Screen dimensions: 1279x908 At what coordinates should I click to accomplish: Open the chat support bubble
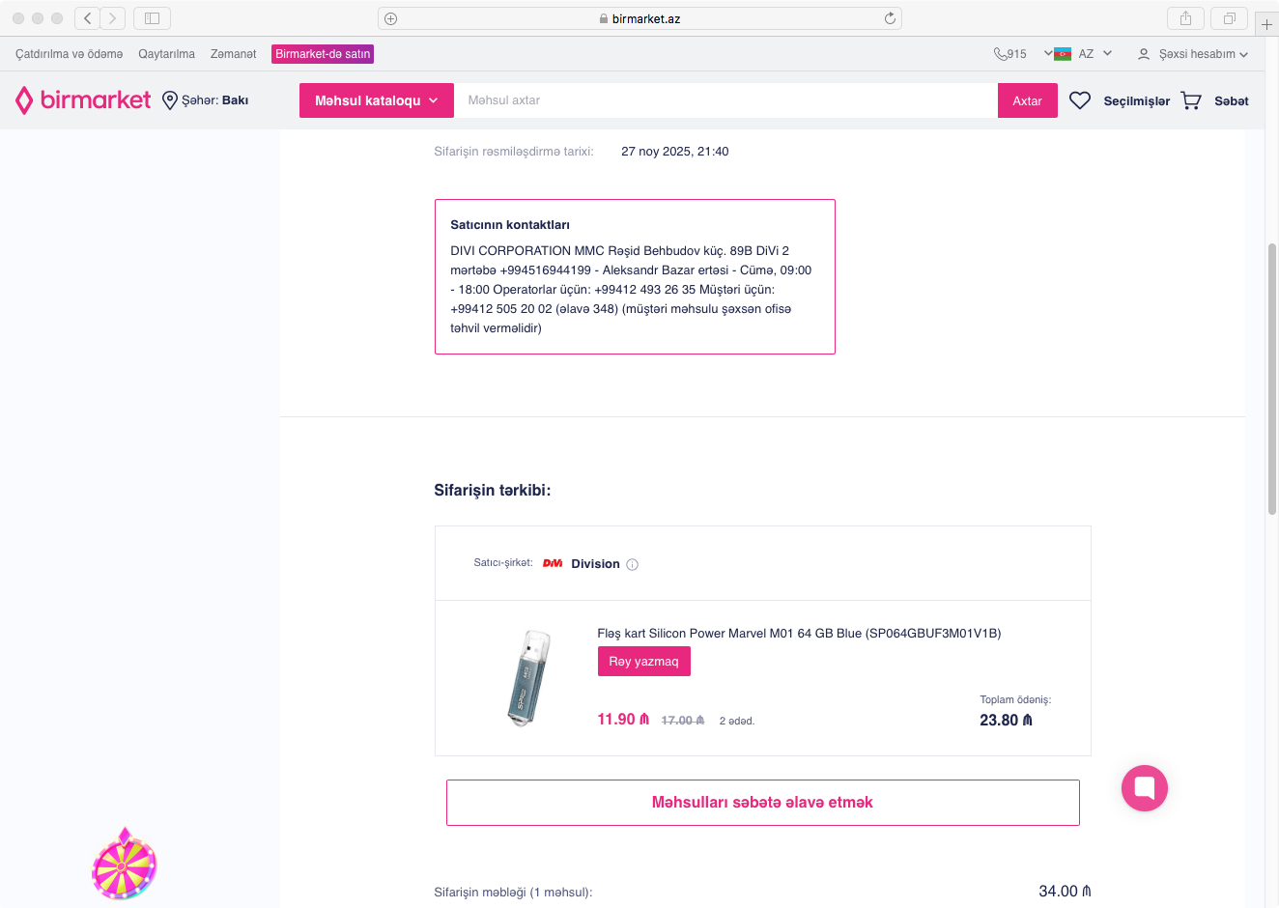tap(1145, 788)
